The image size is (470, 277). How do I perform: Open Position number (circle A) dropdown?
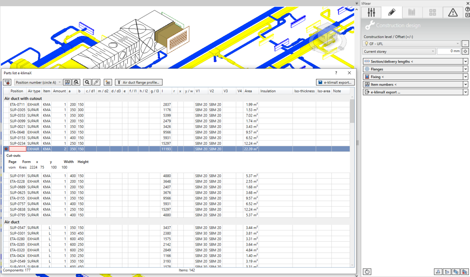point(38,83)
